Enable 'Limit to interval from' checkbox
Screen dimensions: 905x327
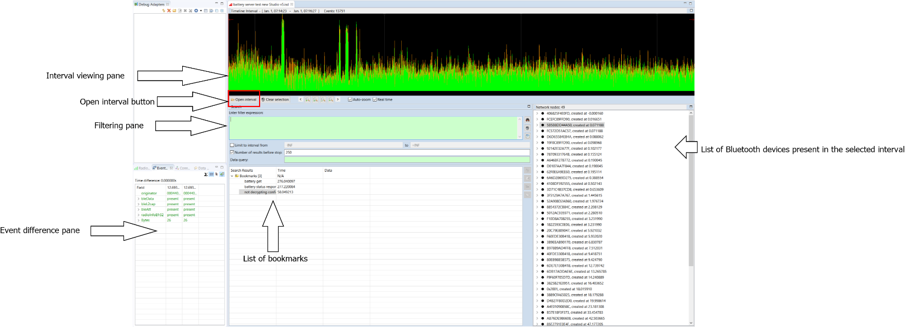(232, 145)
